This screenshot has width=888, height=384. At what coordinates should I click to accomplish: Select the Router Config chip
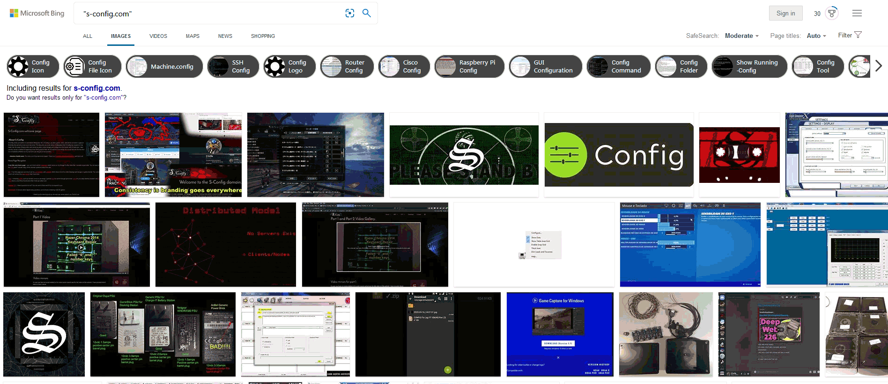347,66
